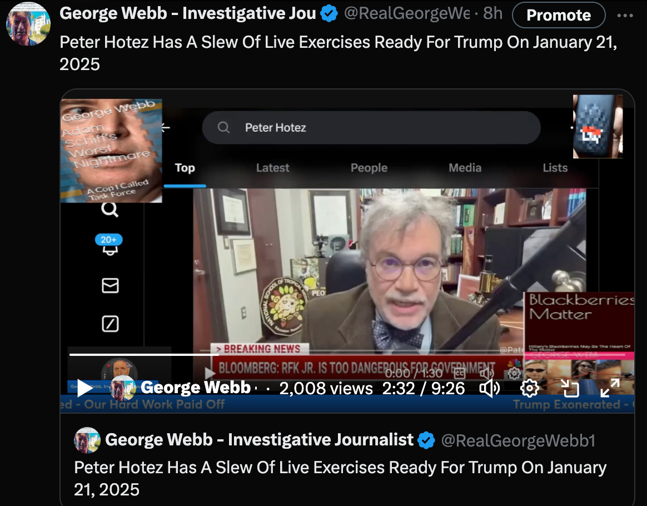
Task: Open the tweet's three-dot more menu
Action: 625,15
